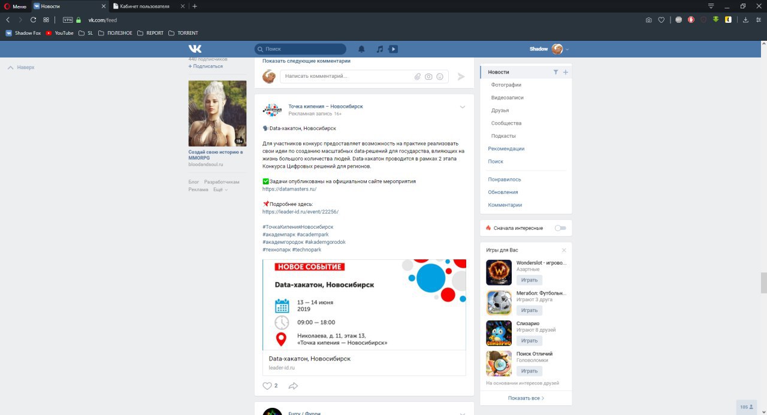Share the post with the arrow icon
Image resolution: width=767 pixels, height=415 pixels.
293,386
